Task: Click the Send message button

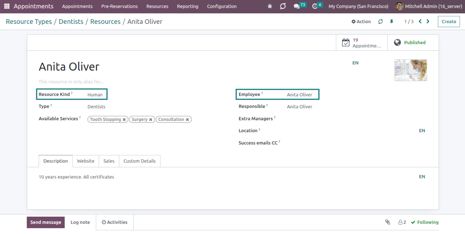Action: click(x=46, y=222)
